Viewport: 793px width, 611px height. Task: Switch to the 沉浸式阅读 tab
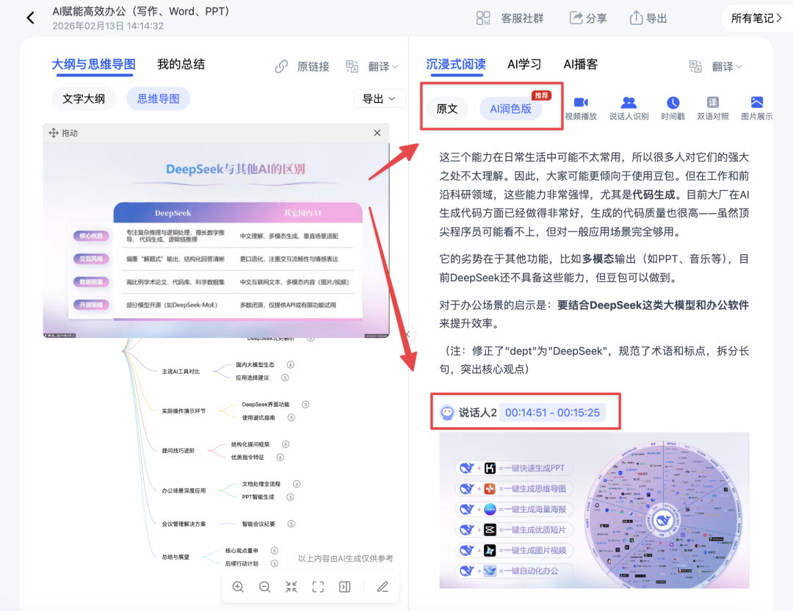pos(456,65)
